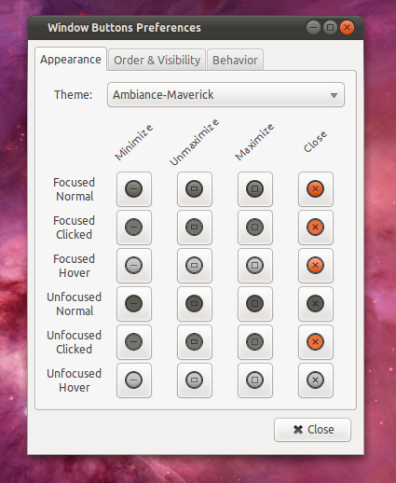This screenshot has height=483, width=396.
Task: Open the Behavior tab
Action: click(235, 60)
